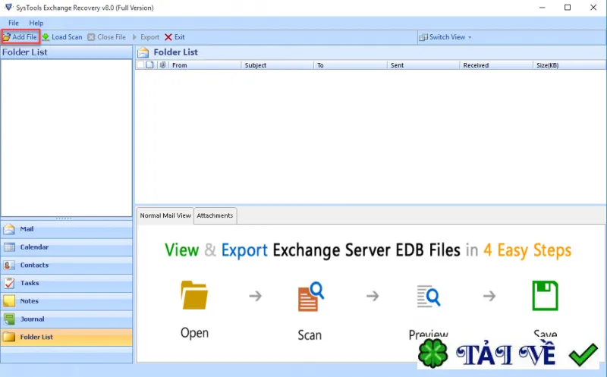Click the splitter grip above the Mail item

tap(64, 218)
